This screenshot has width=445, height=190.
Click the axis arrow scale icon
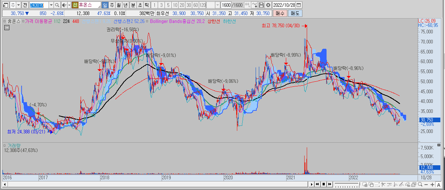(383, 185)
